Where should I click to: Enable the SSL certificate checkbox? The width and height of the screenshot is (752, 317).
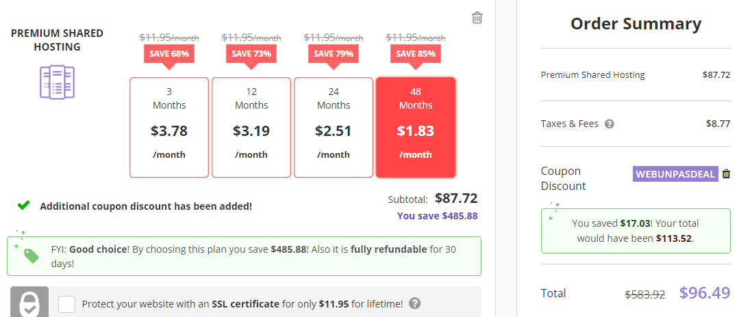pos(67,304)
